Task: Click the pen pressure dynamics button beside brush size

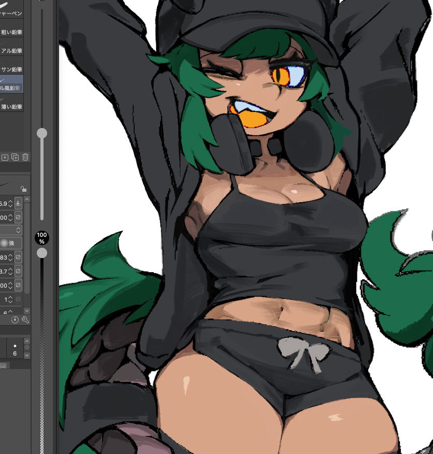Action: [18, 203]
